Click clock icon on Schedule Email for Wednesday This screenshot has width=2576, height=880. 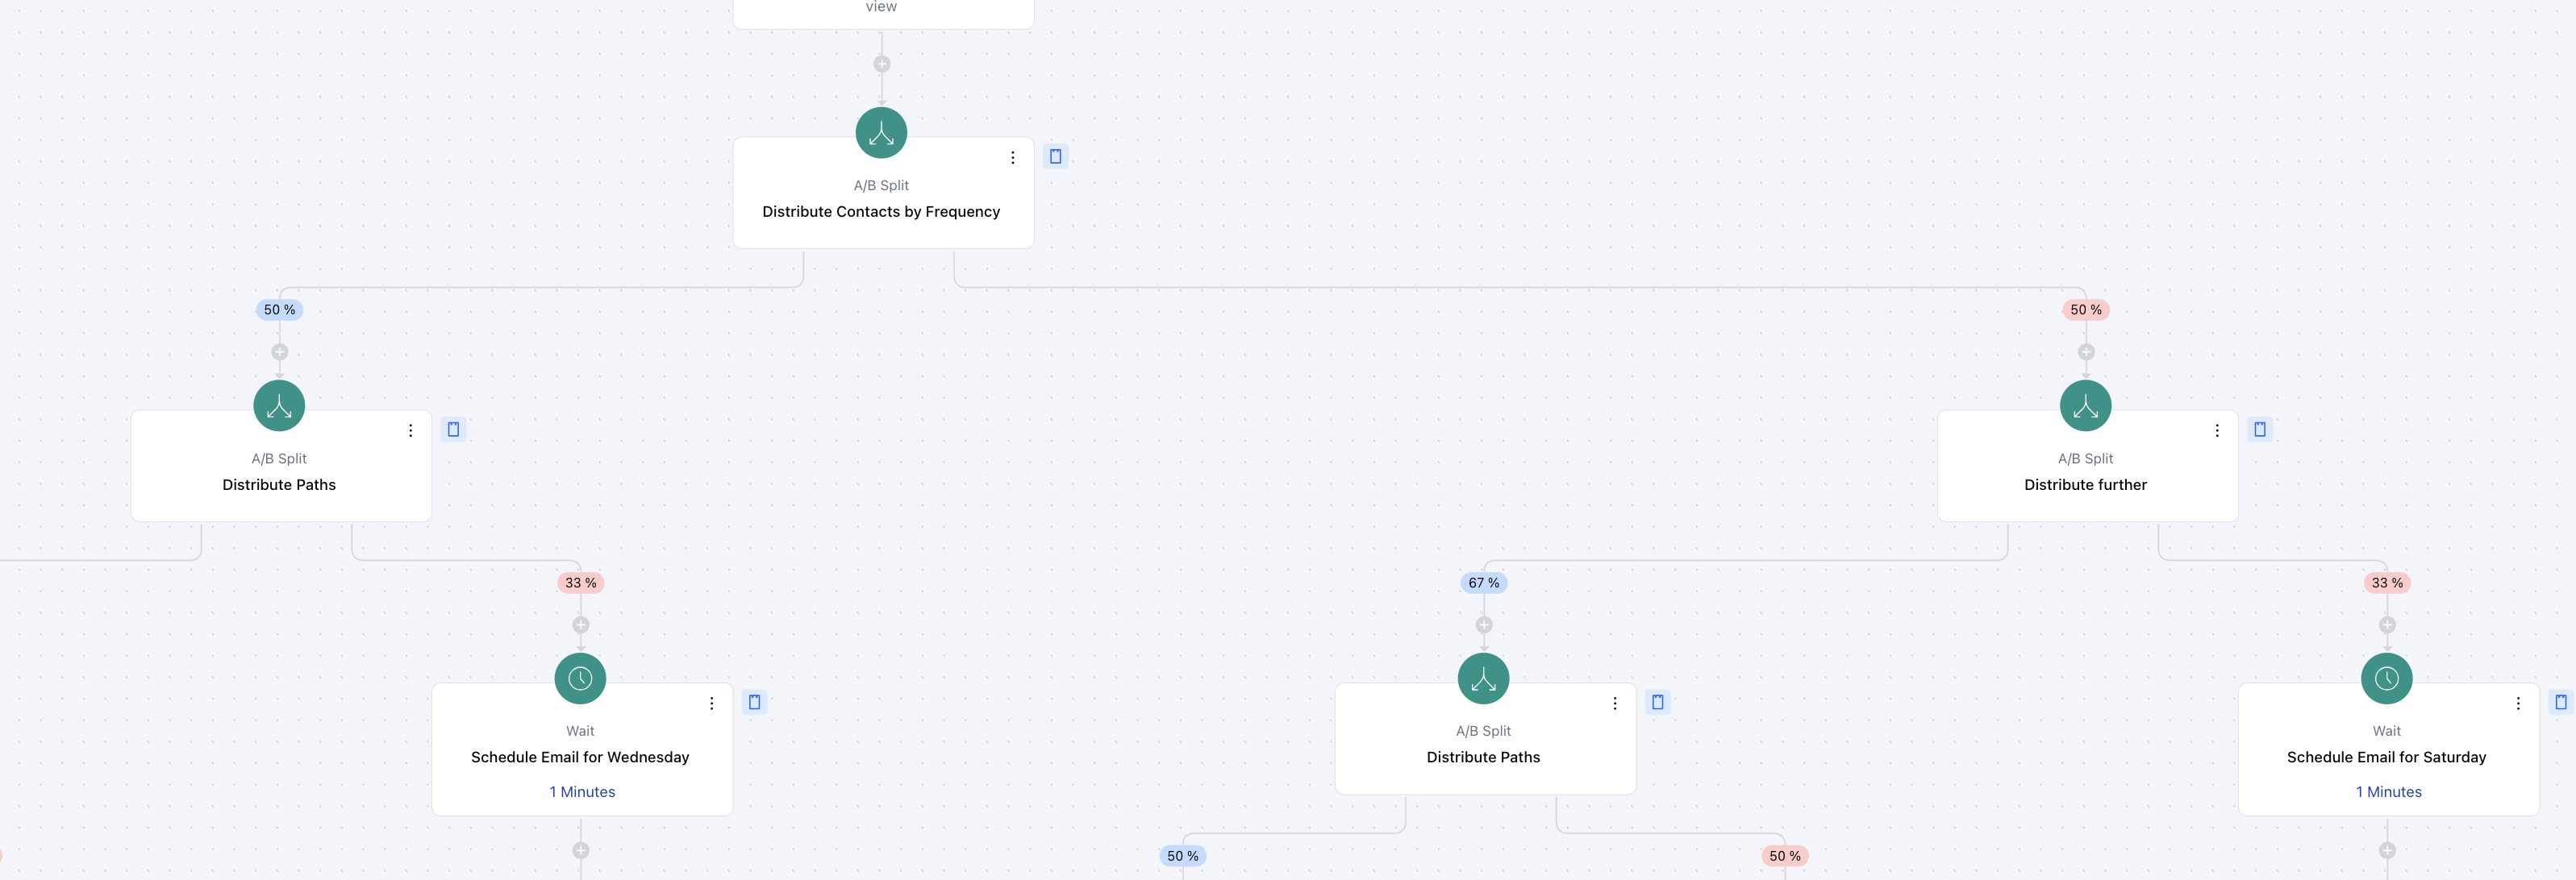point(580,679)
